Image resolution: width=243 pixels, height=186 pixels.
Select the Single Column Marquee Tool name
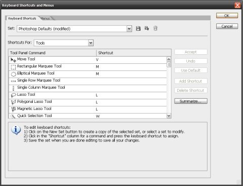pos(41,88)
